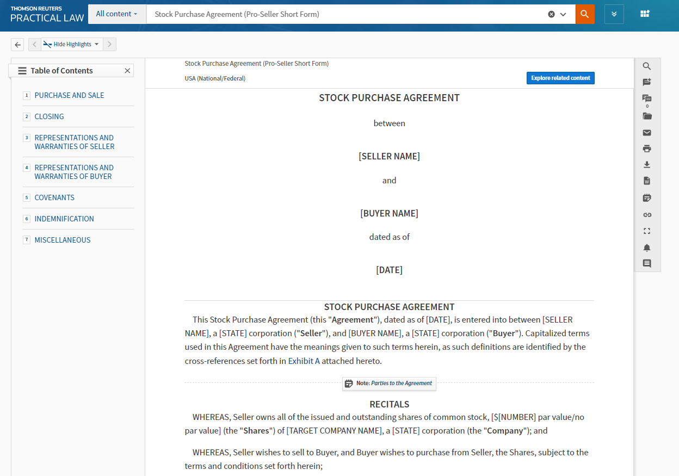
Task: Enter full screen mode icon
Action: point(647,231)
